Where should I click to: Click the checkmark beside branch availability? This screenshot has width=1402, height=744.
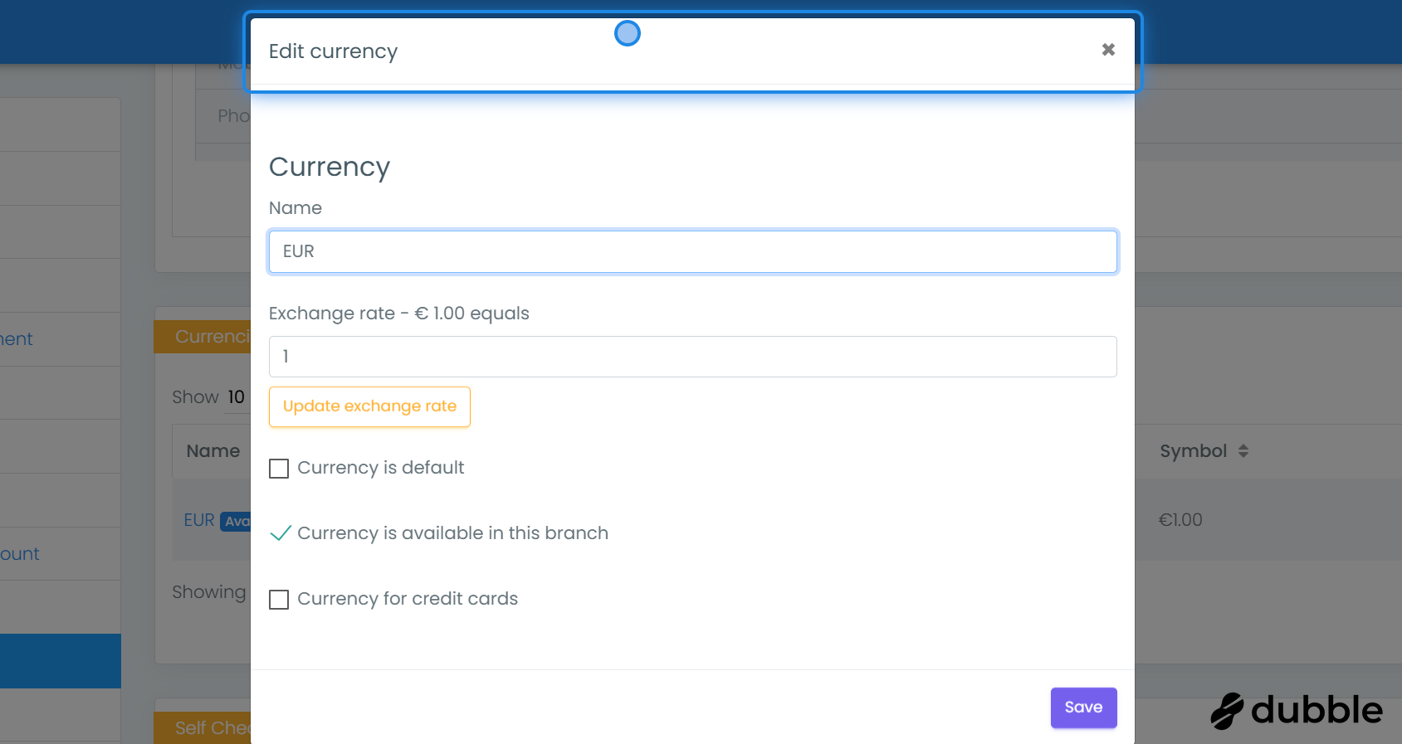point(281,533)
